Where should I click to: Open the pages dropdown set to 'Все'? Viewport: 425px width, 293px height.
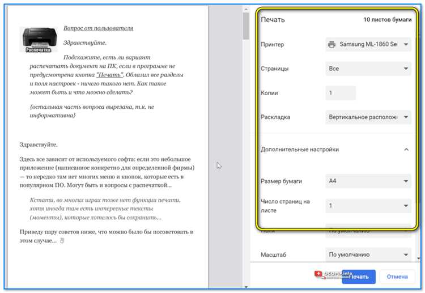(368, 69)
